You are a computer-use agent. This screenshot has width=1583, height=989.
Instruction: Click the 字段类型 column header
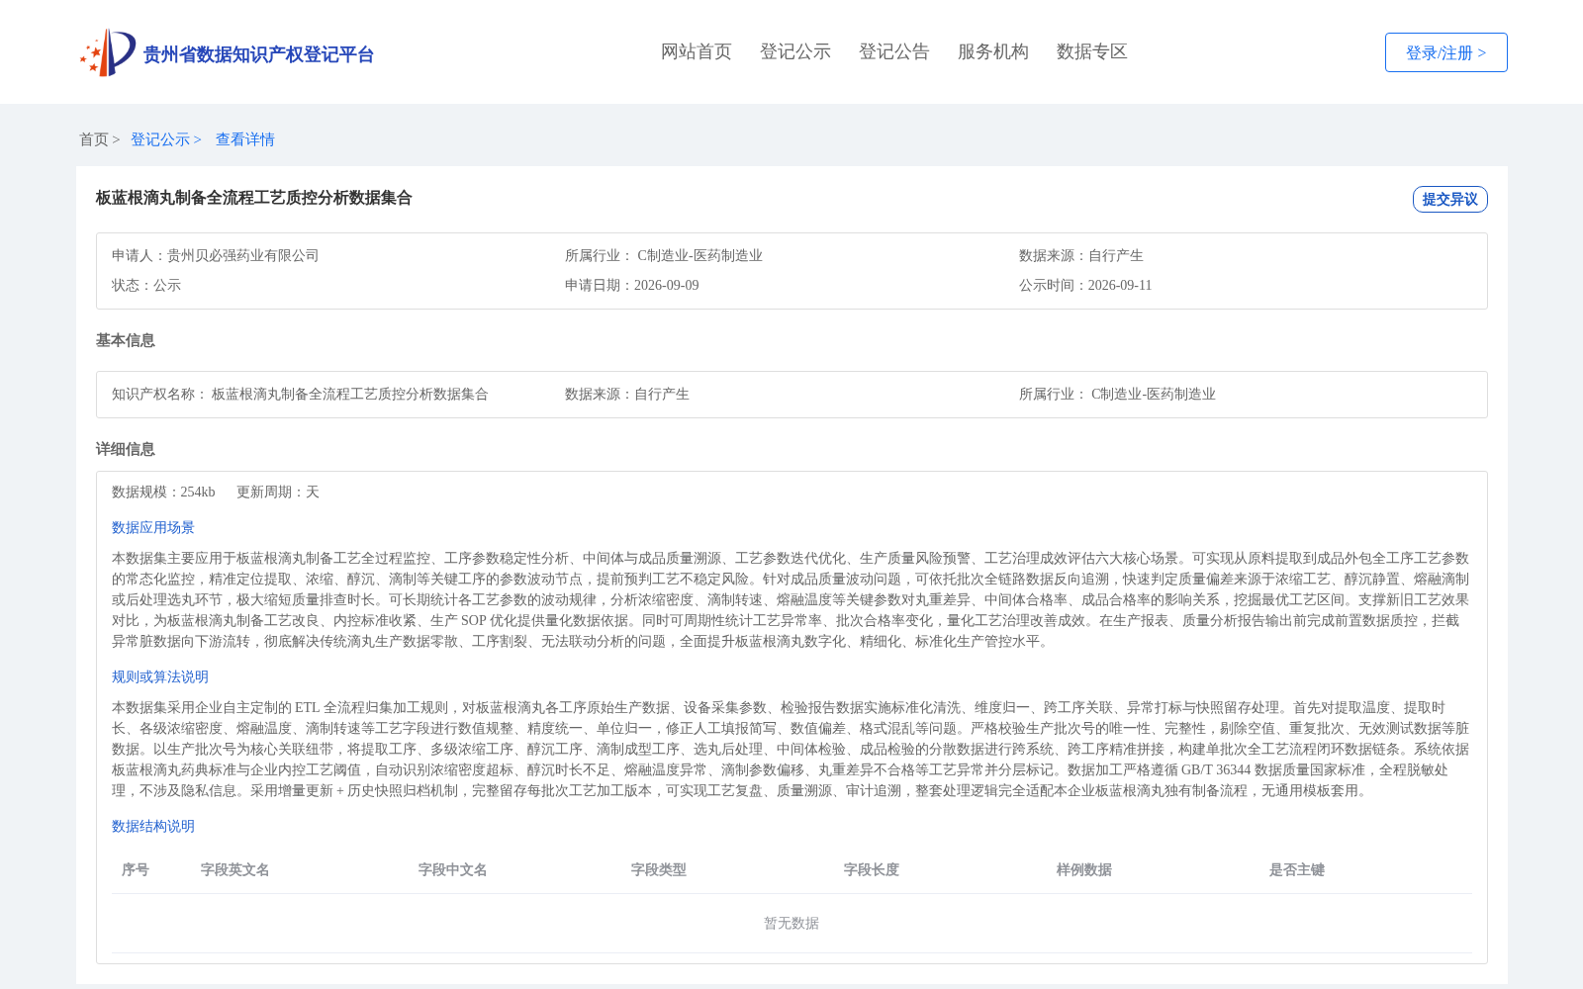pos(659,869)
